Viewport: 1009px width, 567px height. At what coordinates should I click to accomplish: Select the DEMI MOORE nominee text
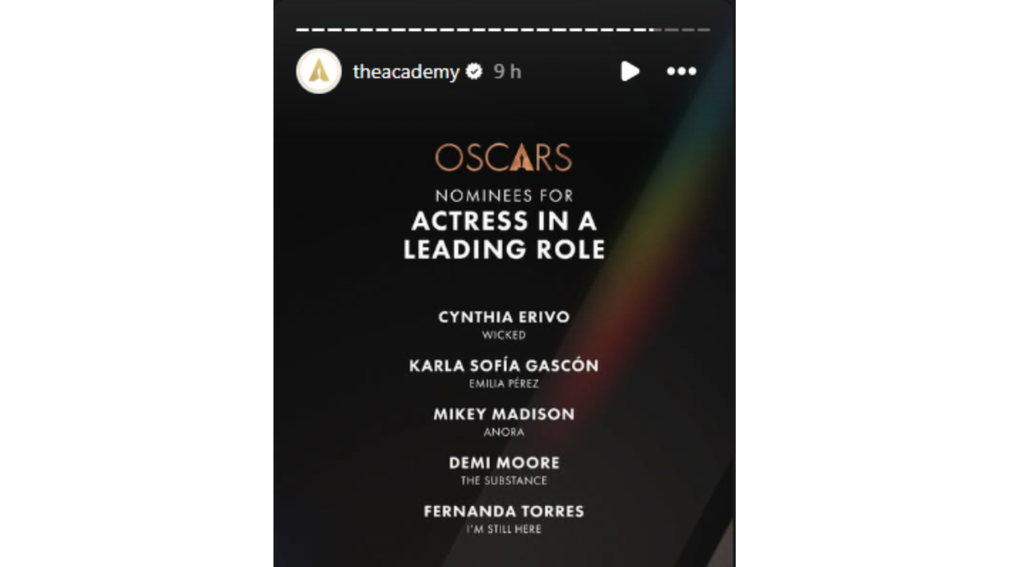pos(504,463)
